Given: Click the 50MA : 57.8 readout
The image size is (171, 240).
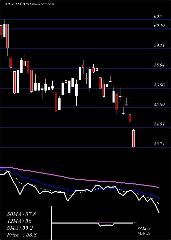Looking at the screenshot, I should (x=21, y=214).
